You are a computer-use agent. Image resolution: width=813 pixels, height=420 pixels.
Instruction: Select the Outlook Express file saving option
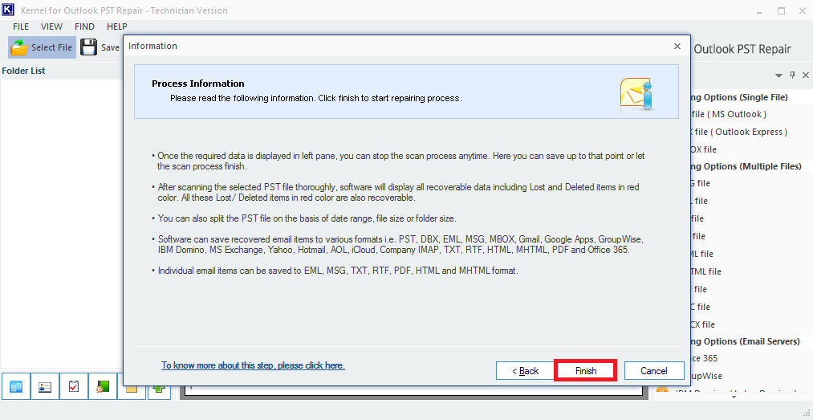(739, 132)
